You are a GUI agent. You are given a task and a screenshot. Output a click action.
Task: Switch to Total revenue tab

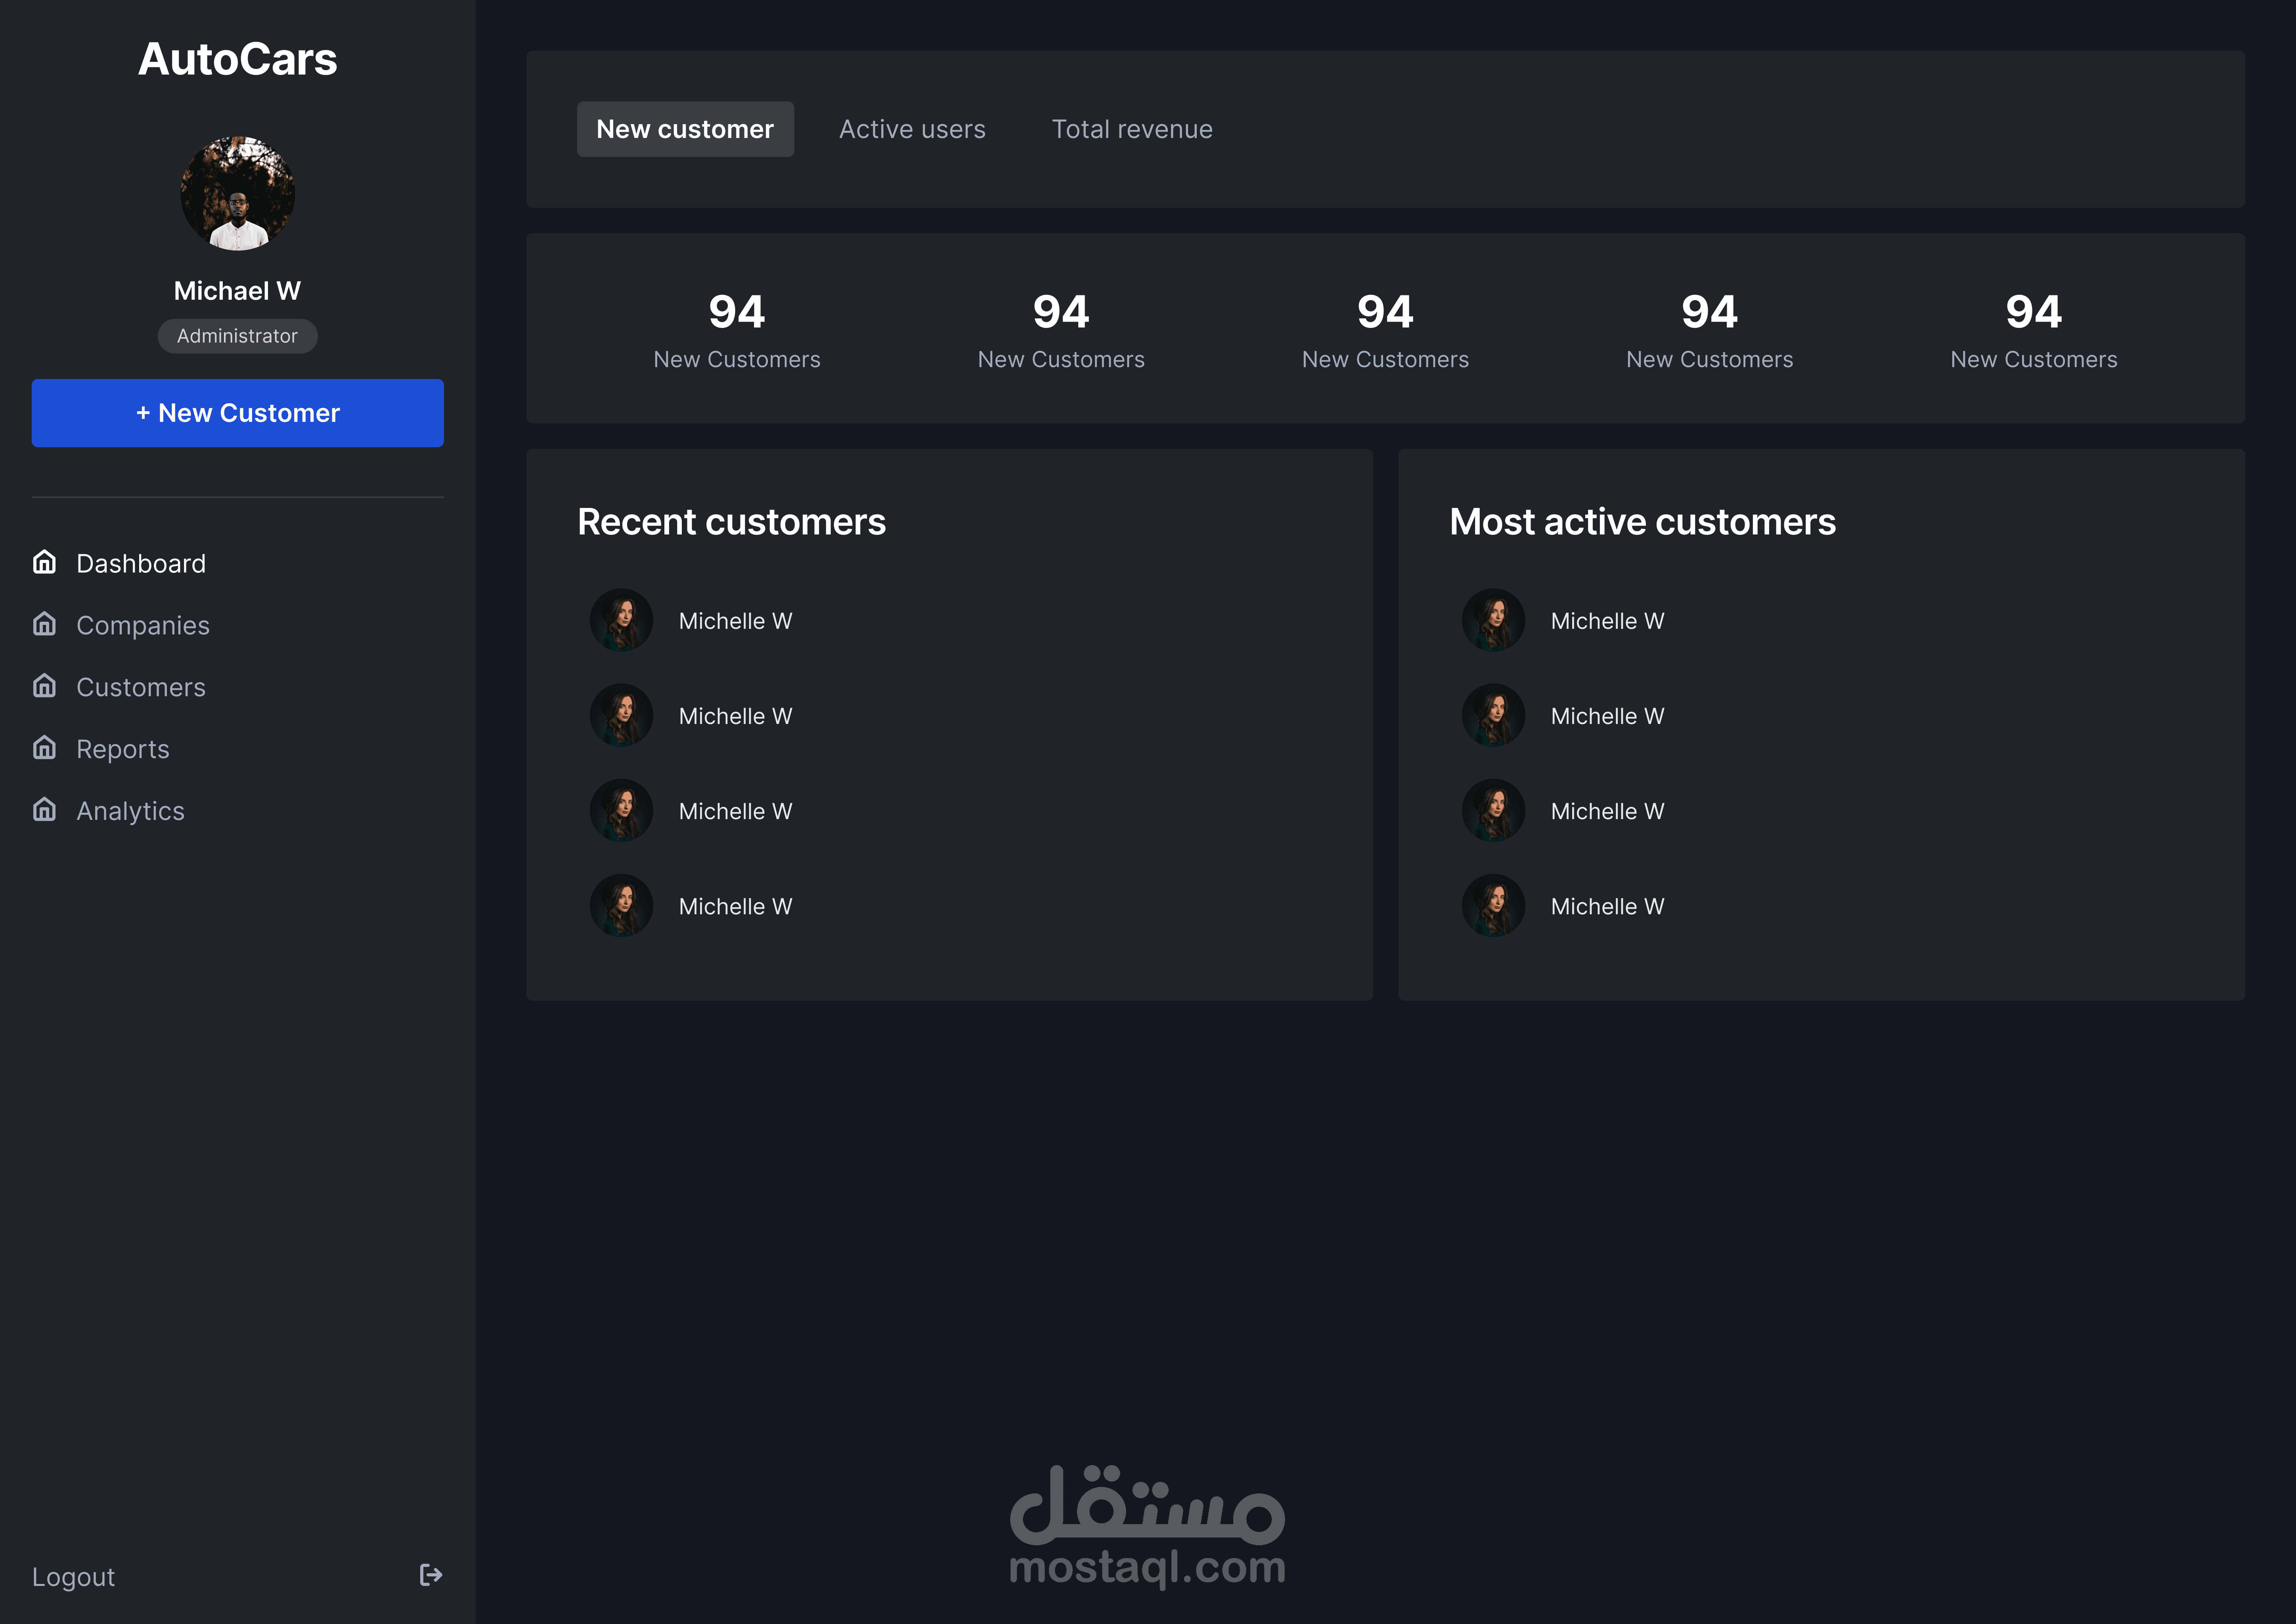(x=1132, y=129)
